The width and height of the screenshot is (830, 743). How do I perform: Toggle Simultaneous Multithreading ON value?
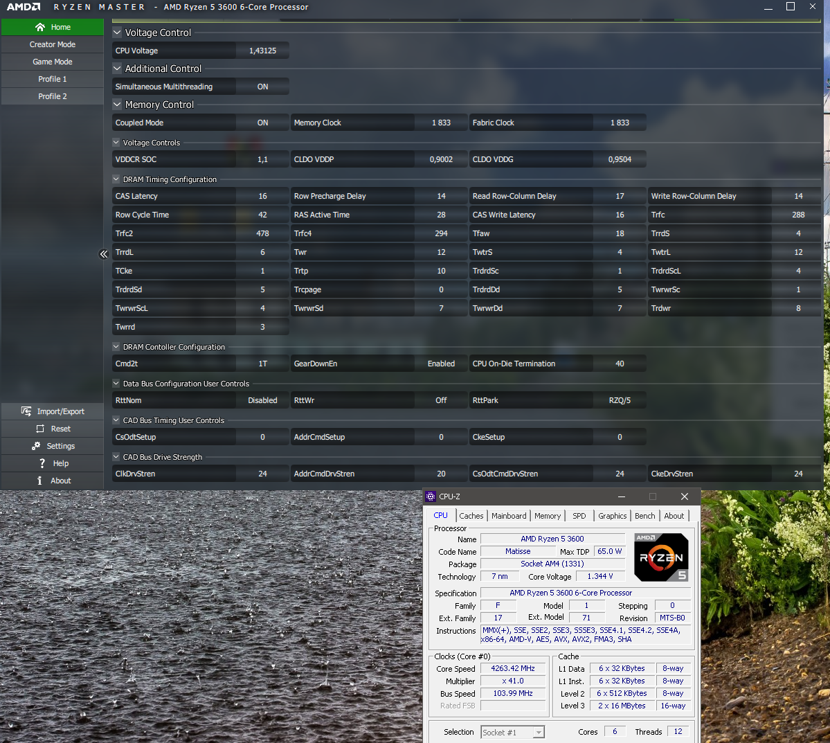point(262,87)
